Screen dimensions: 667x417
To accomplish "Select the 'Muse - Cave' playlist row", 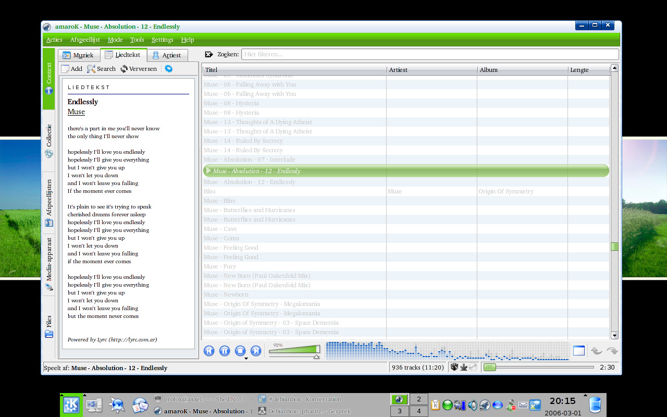I will (x=406, y=229).
